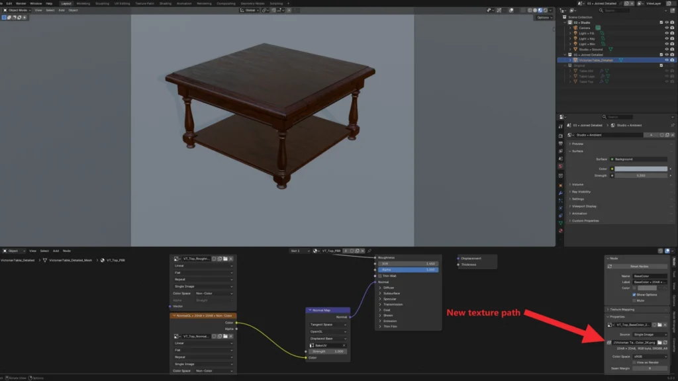Click open-image folder icon beside VT_Top_BaseColor
678x381 pixels.
pos(659,325)
